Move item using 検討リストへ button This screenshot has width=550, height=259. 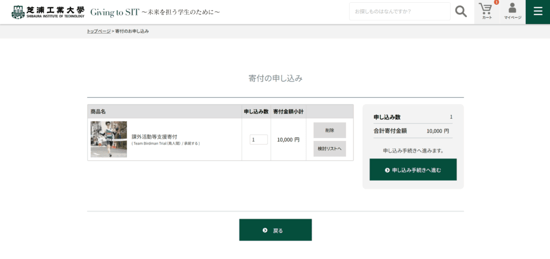329,149
